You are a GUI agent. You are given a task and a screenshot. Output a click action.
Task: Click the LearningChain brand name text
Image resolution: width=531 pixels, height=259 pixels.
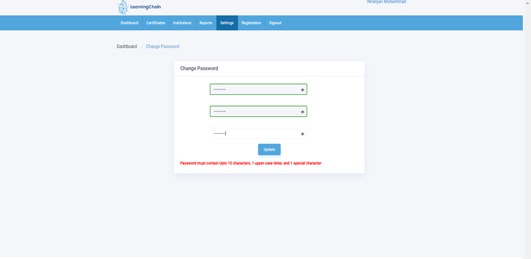(x=145, y=7)
